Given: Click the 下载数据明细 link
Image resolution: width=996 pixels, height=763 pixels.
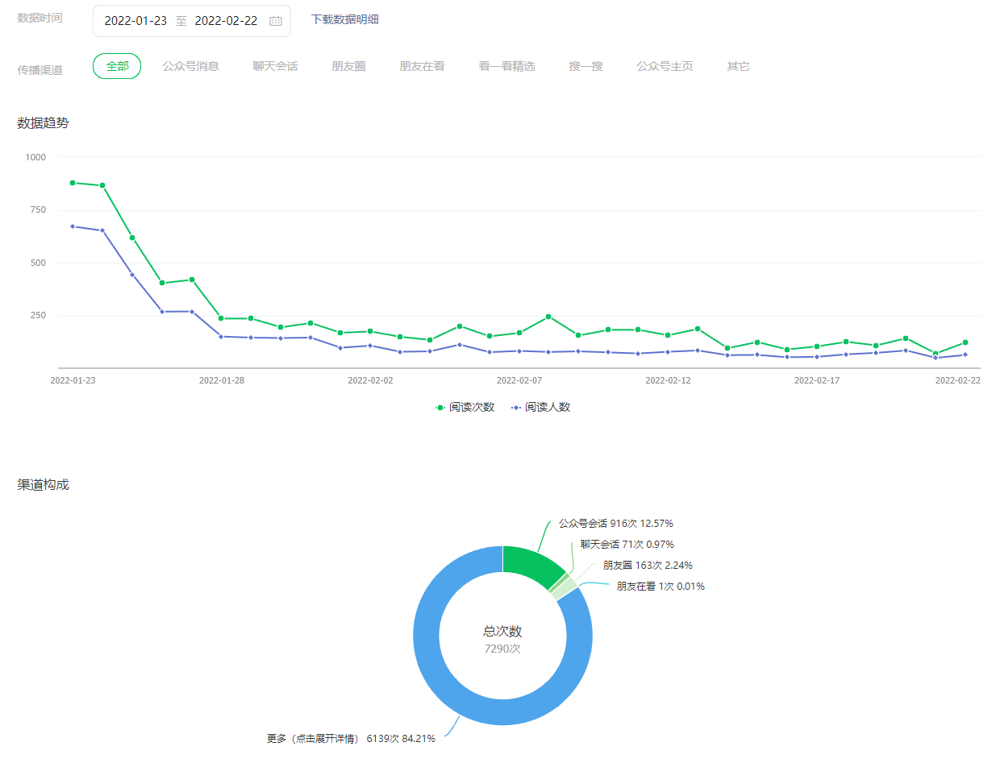Looking at the screenshot, I should (344, 19).
